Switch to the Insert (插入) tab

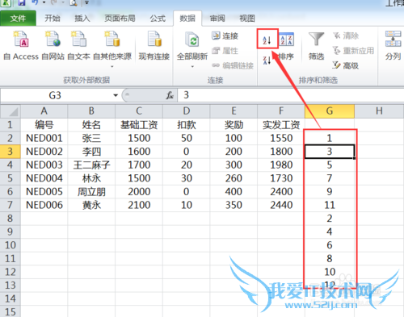click(x=82, y=19)
